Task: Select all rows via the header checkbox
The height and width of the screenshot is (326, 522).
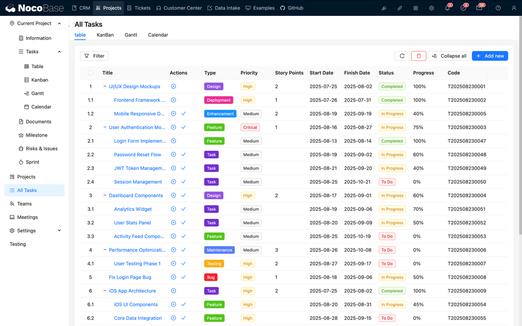Action: [91, 73]
